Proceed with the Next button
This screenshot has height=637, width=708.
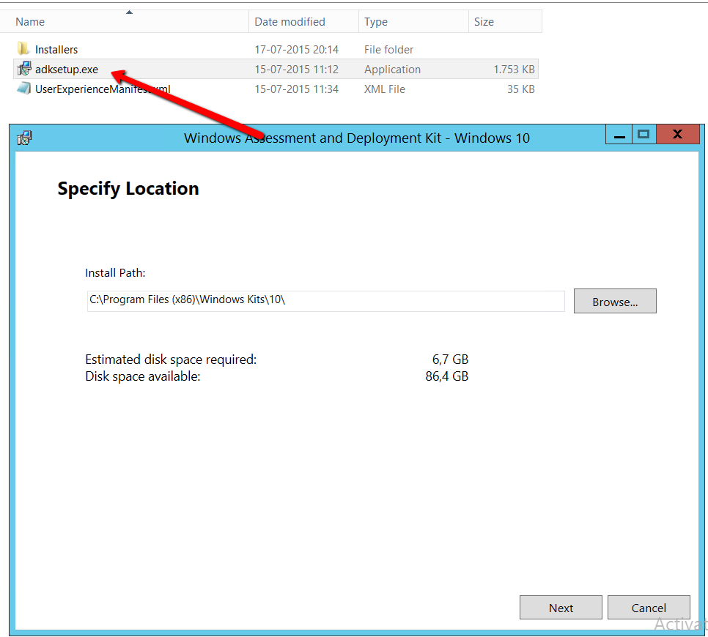coord(561,608)
